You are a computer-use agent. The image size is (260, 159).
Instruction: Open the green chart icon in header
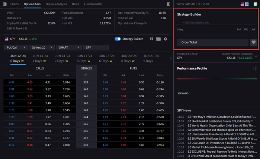(x=256, y=4)
